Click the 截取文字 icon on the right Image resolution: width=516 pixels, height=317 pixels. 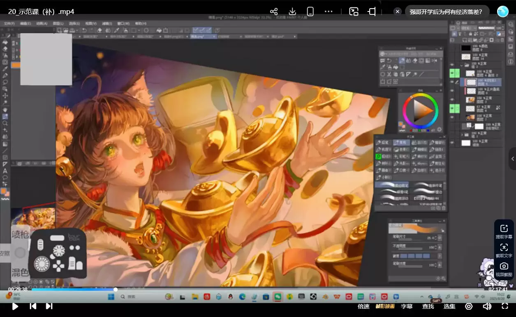(x=504, y=247)
